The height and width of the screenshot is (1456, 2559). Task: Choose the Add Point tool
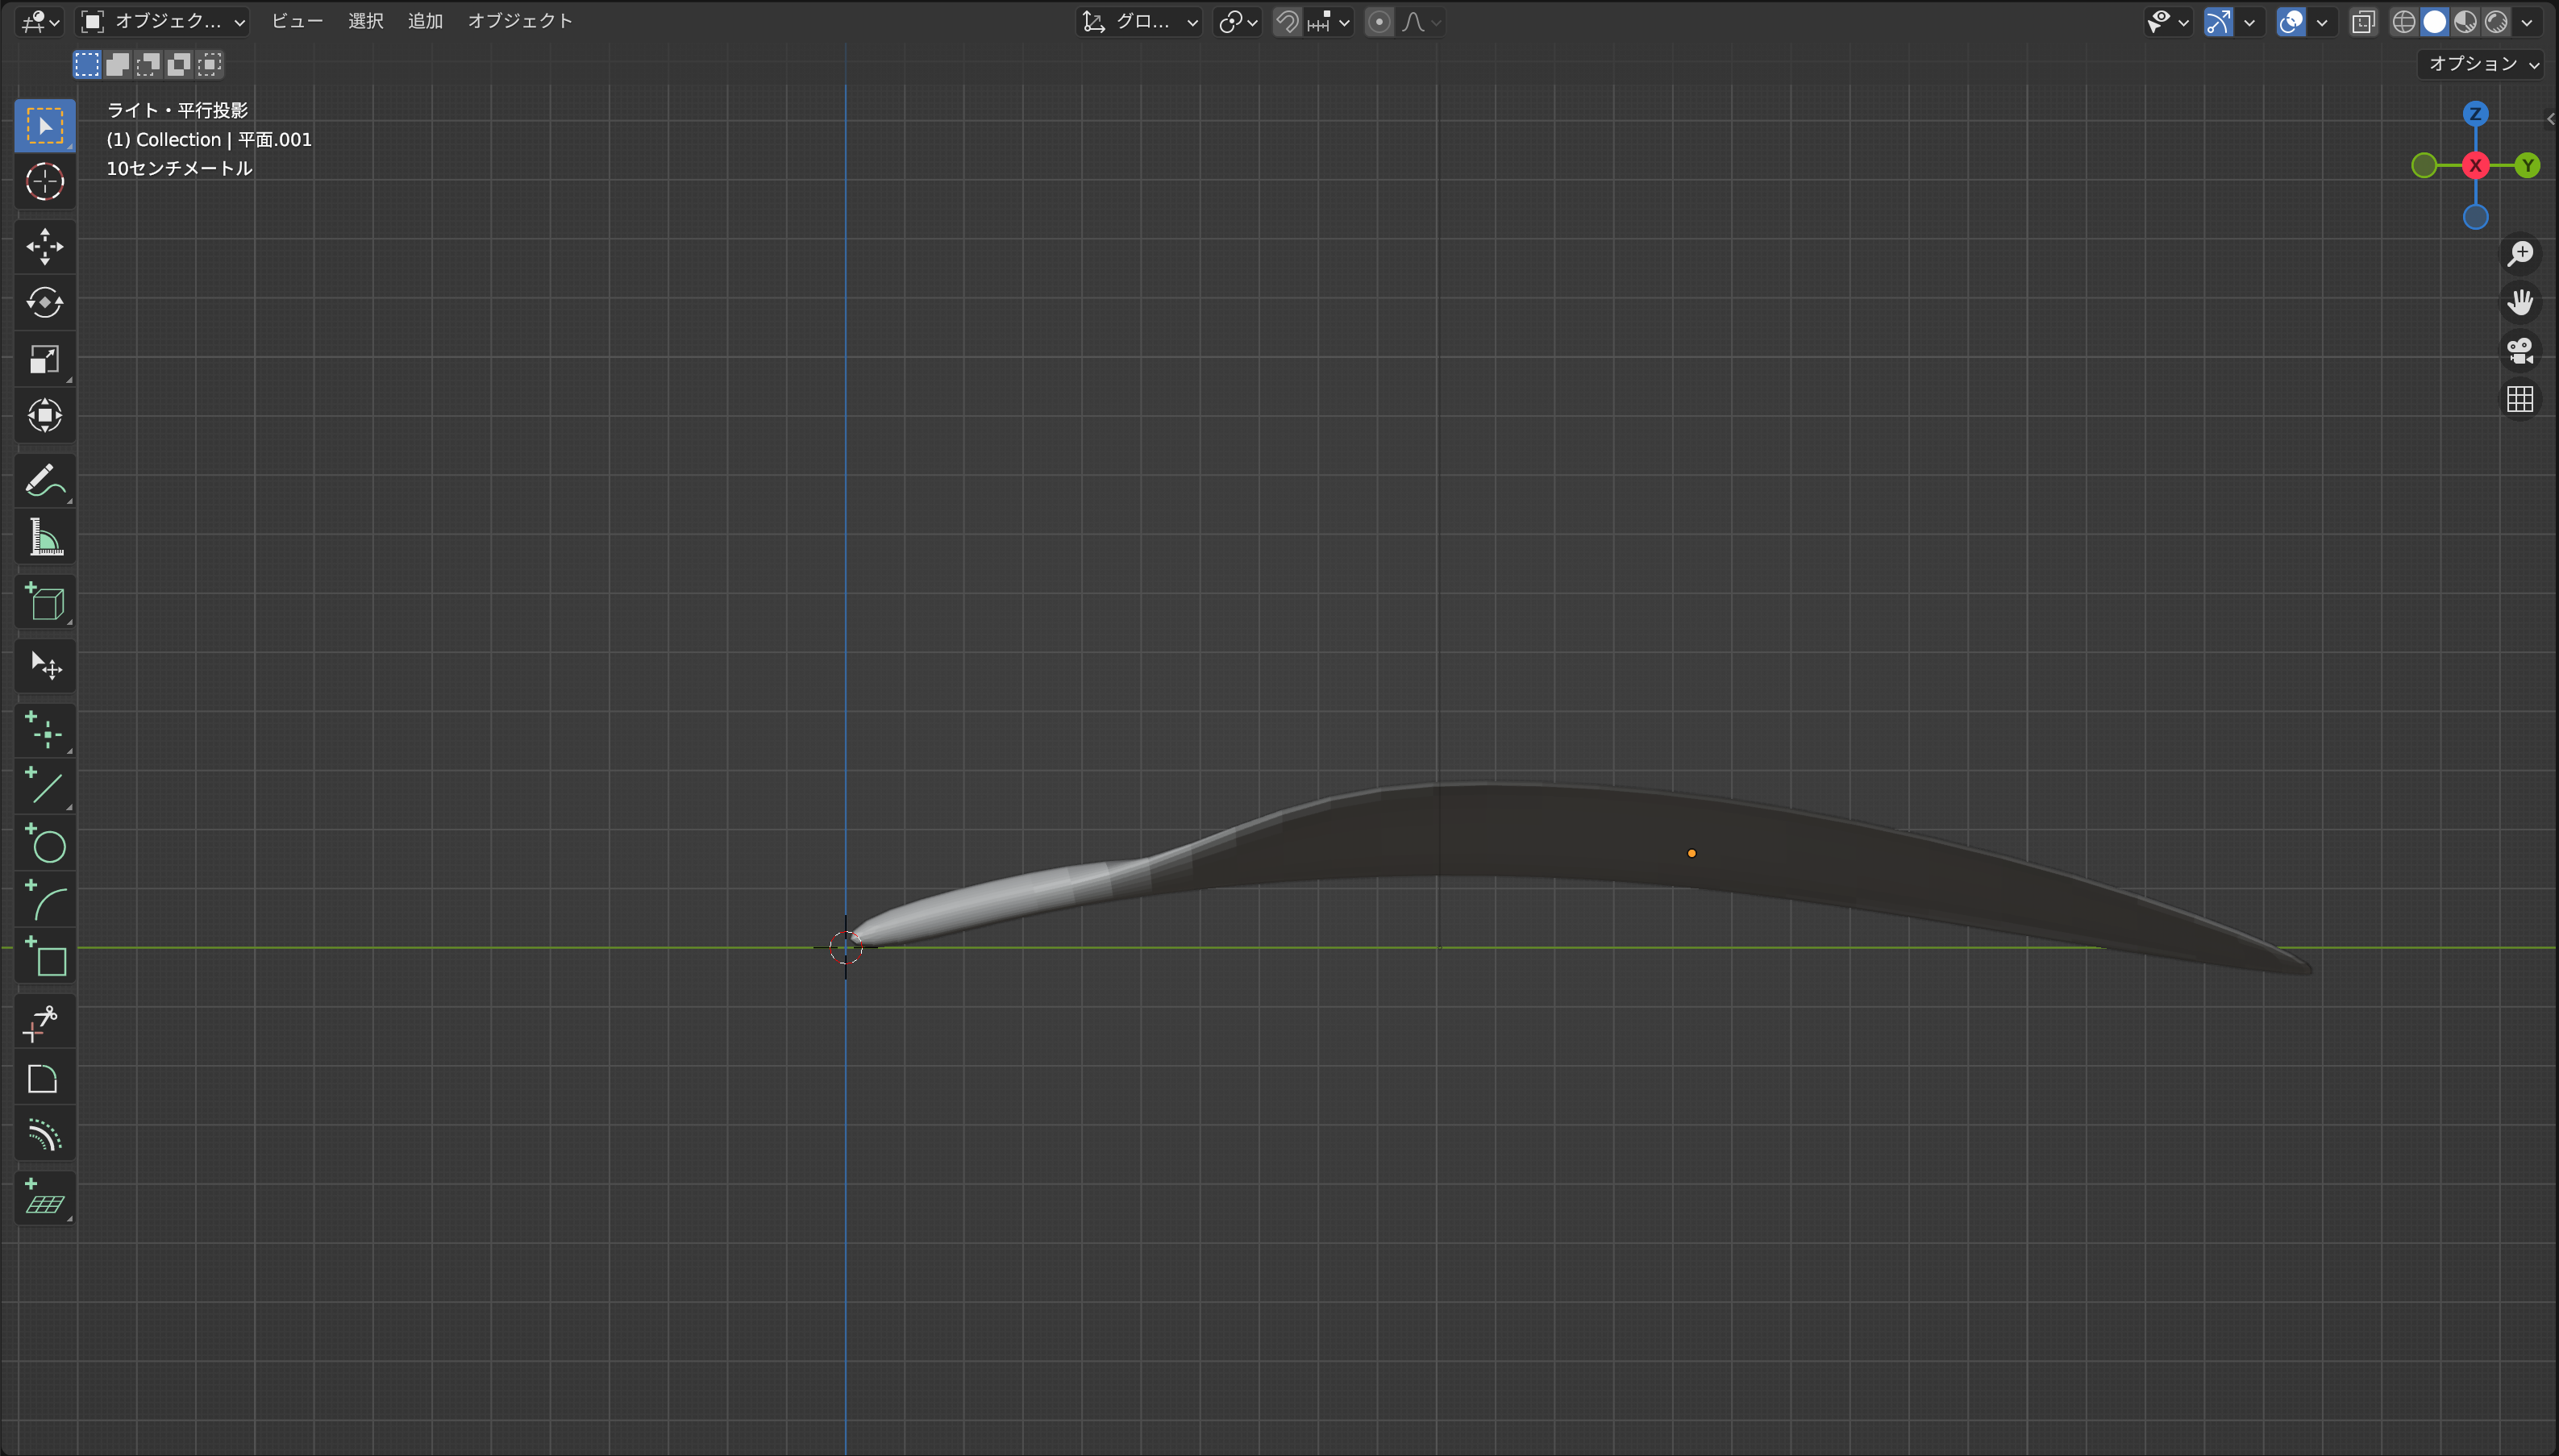coord(44,731)
